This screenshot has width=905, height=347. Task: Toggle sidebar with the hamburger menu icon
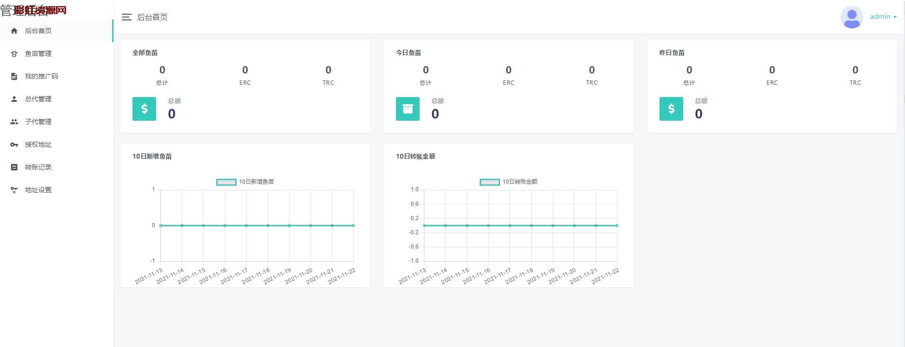pyautogui.click(x=126, y=17)
